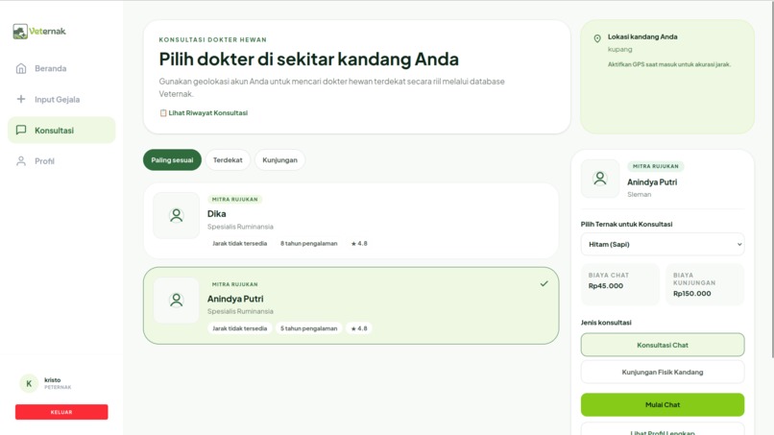This screenshot has height=435, width=774.
Task: Go to Input Gejala page
Action: 61,99
